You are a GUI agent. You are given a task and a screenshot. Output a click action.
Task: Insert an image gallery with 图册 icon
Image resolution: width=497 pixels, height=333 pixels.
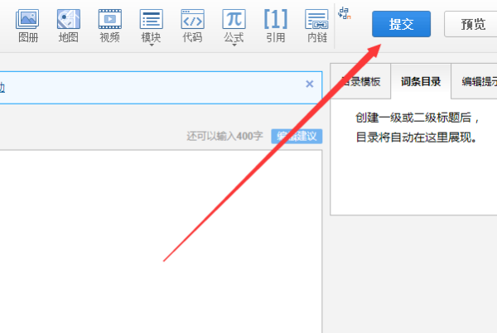pyautogui.click(x=27, y=26)
